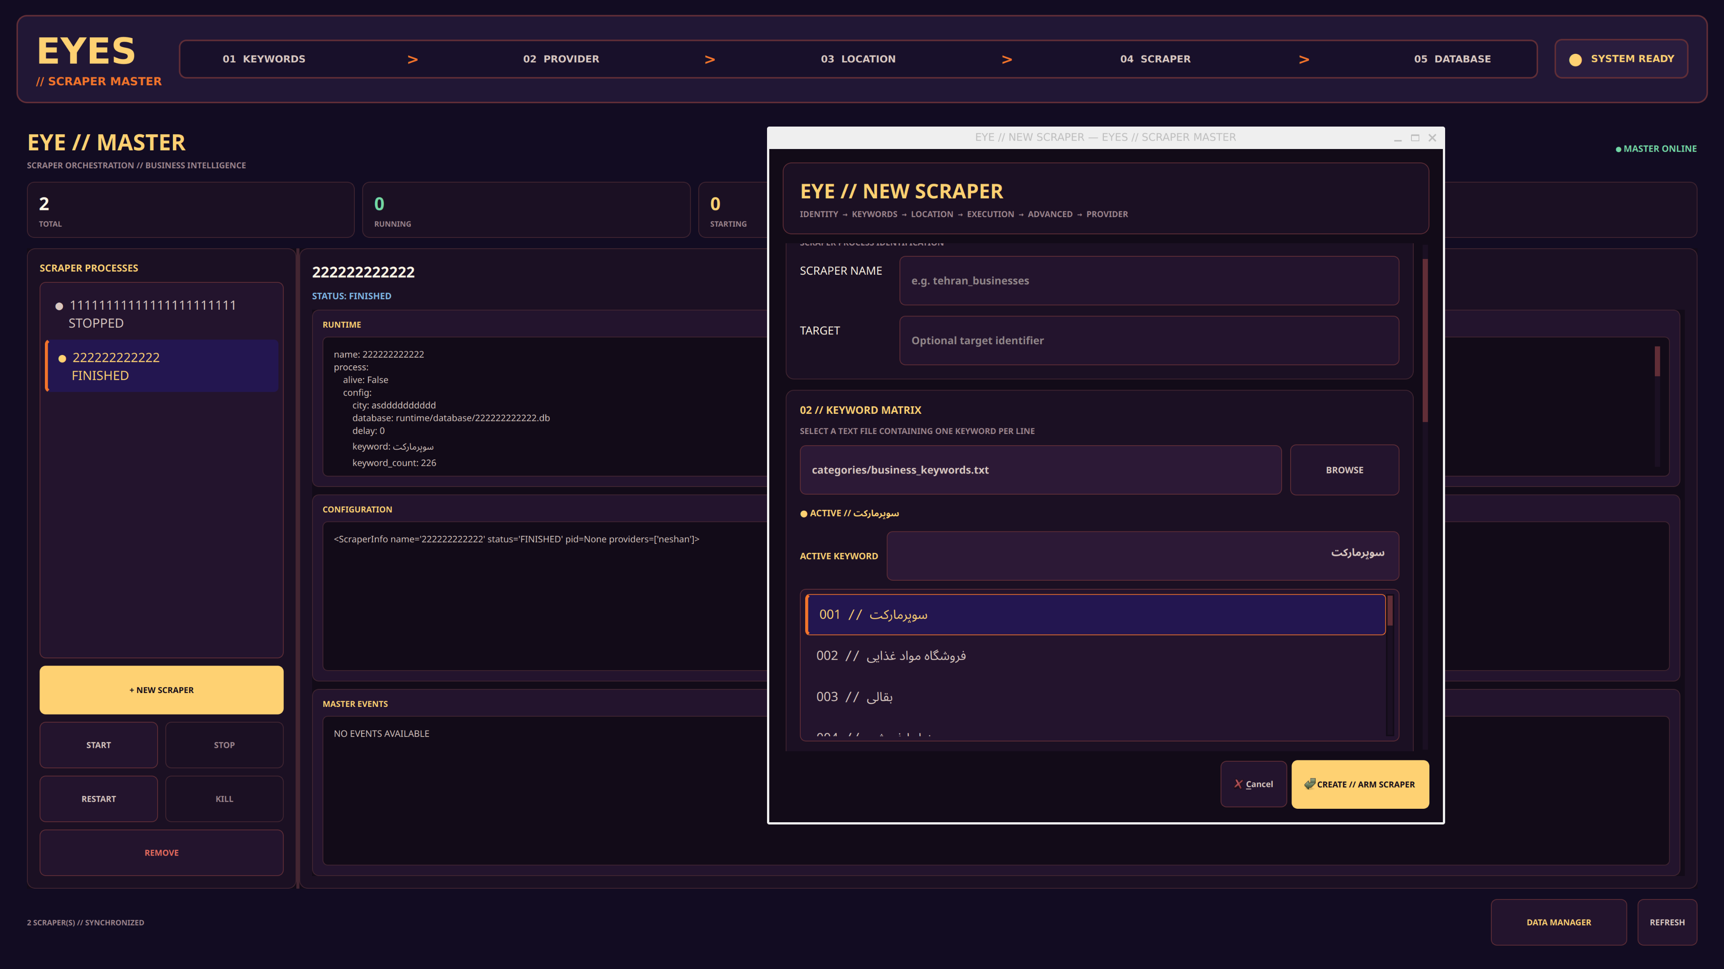Viewport: 1724px width, 969px height.
Task: Click the arrow after 03 Location step
Action: click(1007, 60)
